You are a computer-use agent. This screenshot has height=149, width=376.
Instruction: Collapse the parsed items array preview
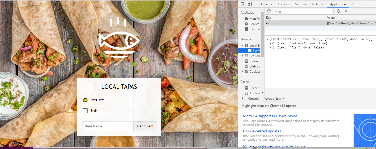(x=268, y=39)
